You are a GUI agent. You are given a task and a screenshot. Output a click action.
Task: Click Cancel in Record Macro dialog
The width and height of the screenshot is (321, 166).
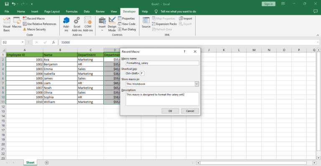[x=190, y=111]
